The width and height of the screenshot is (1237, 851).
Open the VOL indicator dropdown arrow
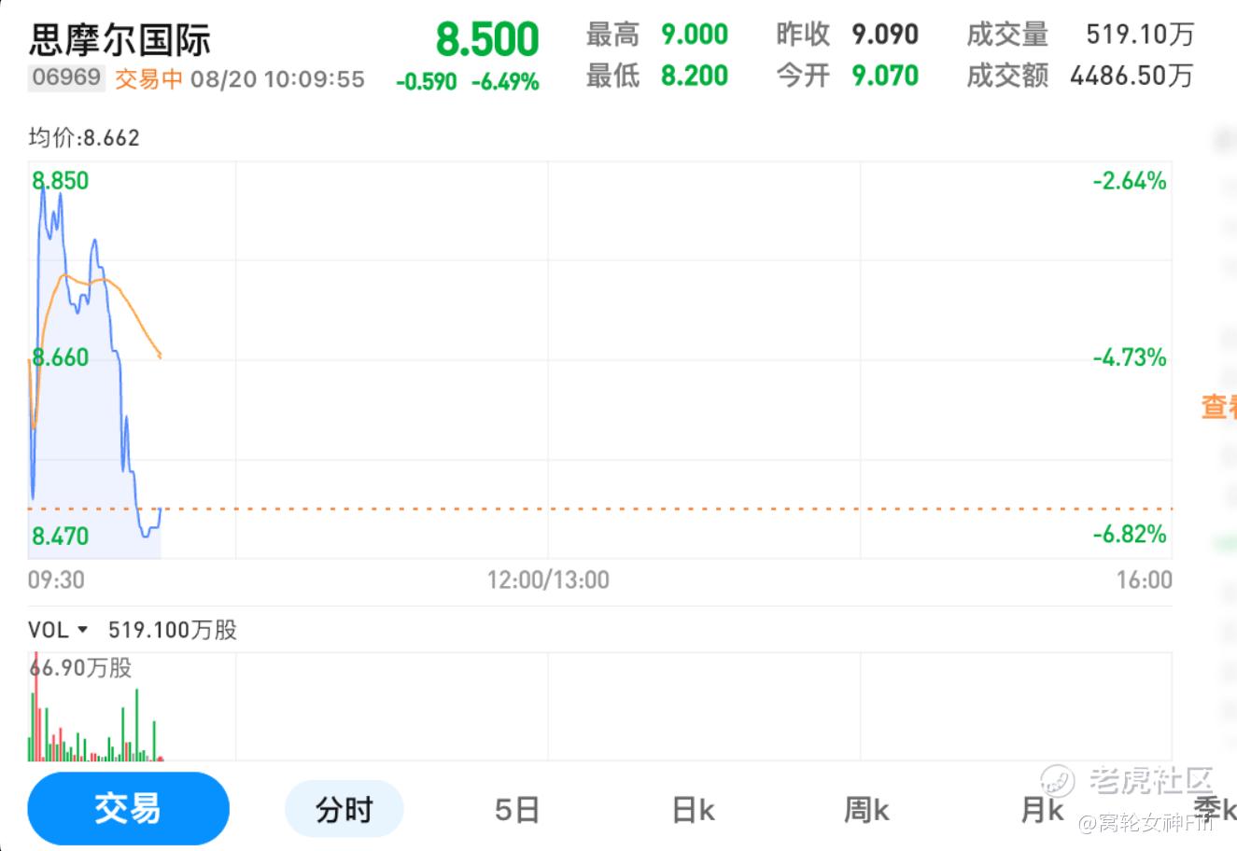[82, 630]
